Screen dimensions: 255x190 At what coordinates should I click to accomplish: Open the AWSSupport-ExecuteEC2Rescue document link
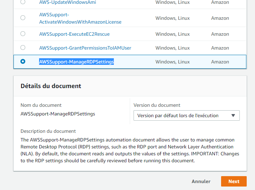(74, 34)
